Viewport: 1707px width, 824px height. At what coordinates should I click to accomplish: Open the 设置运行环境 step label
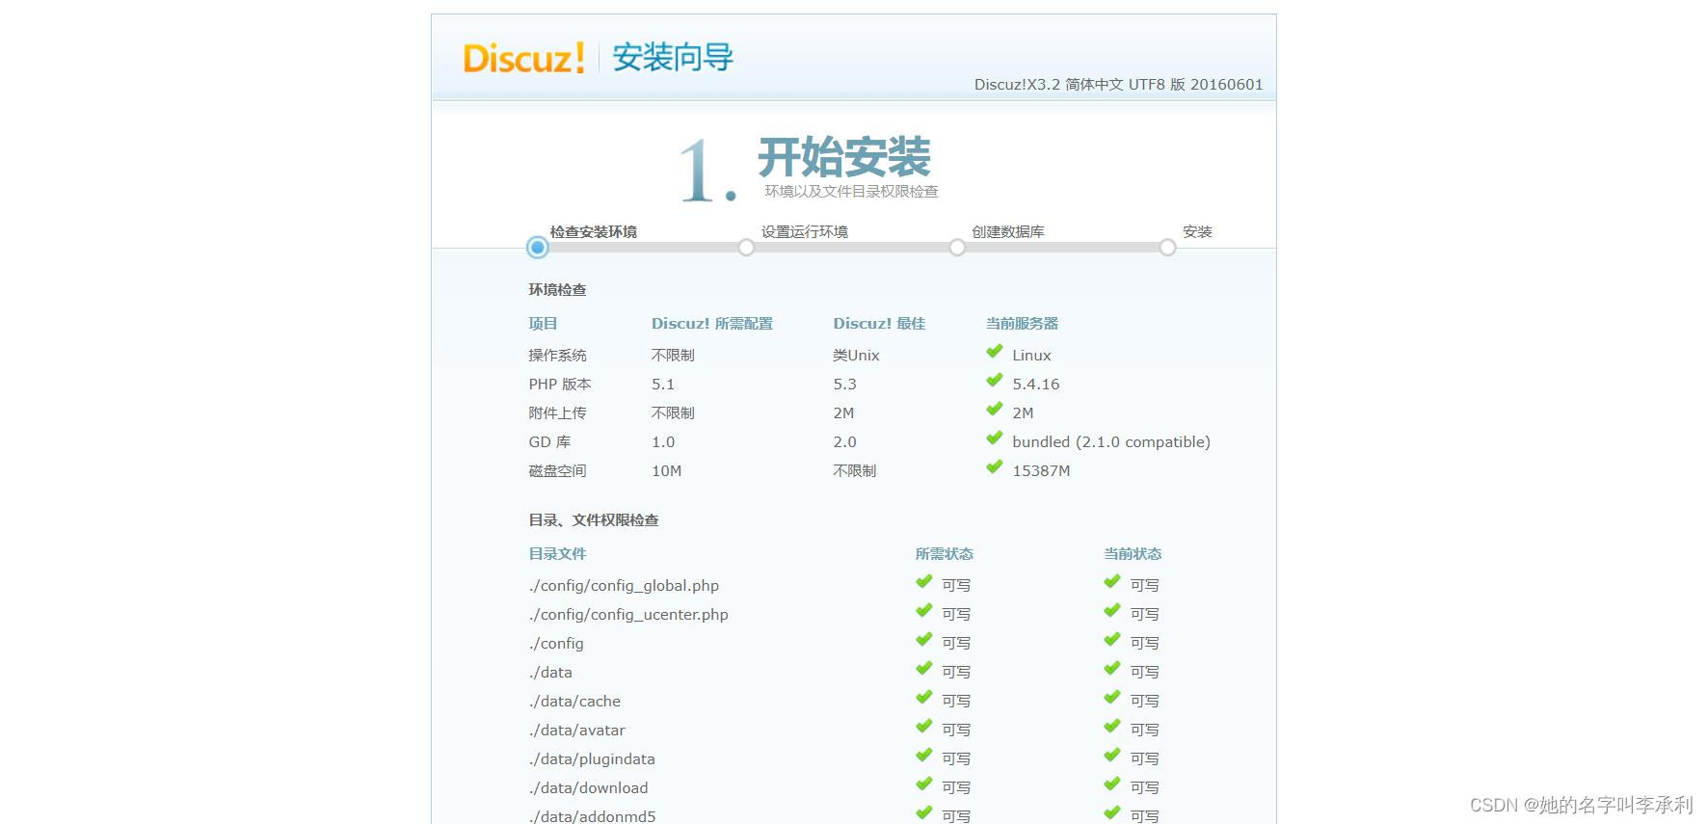805,231
